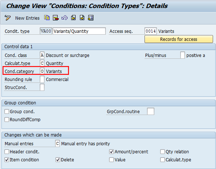
Task: Click the Other Entry position icon
Action: [91, 18]
